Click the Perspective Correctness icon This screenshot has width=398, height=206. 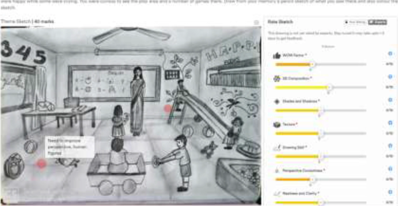[x=277, y=170]
